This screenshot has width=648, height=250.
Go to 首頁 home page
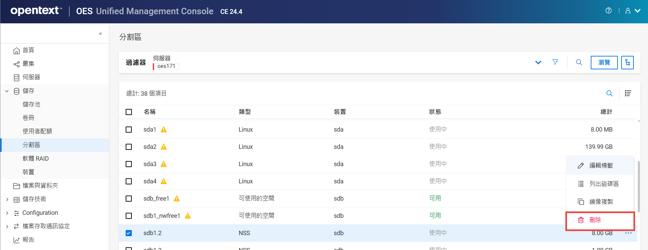[28, 50]
